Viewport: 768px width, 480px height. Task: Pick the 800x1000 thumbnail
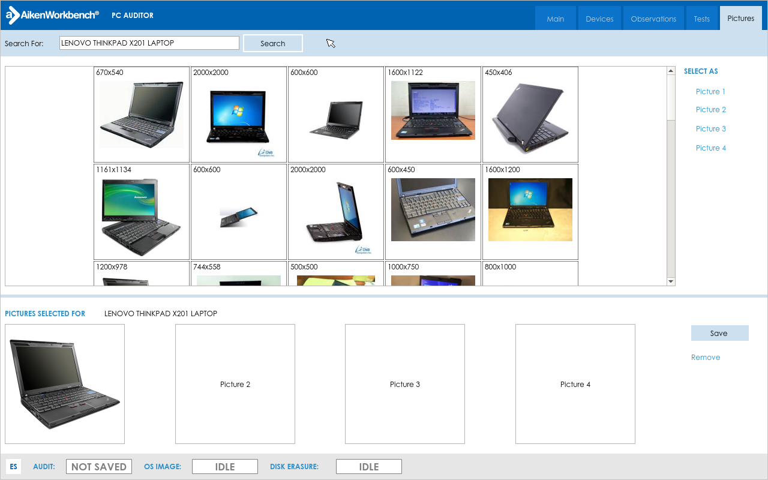(x=530, y=274)
